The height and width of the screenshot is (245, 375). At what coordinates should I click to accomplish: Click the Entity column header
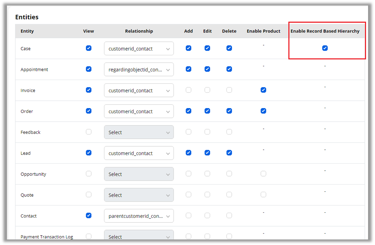(27, 31)
